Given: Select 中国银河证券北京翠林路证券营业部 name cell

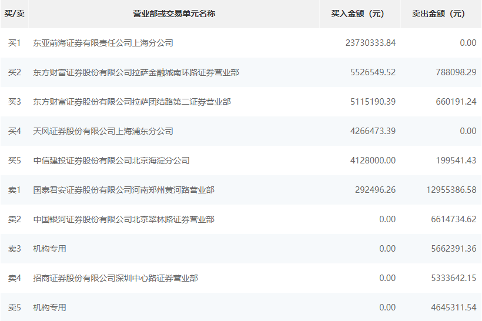Looking at the screenshot, I should (124, 219).
